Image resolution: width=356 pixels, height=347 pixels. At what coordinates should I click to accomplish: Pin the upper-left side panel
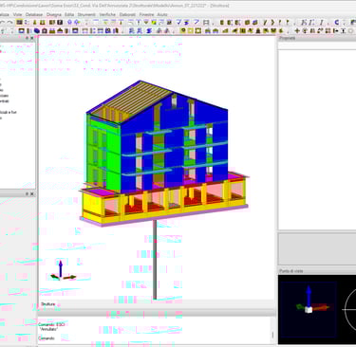click(28, 38)
